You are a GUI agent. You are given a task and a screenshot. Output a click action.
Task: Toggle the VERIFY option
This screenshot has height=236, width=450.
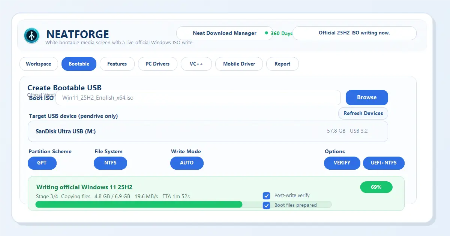(x=342, y=163)
